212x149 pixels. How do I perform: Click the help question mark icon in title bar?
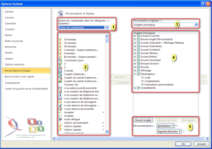[x=202, y=3]
